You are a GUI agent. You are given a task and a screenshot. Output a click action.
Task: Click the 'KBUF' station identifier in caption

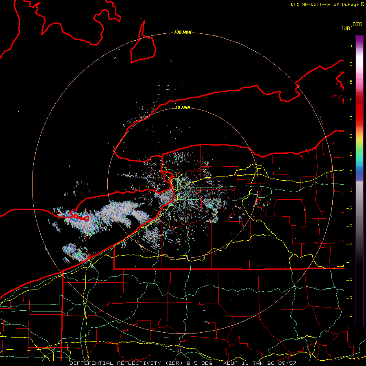click(x=230, y=363)
